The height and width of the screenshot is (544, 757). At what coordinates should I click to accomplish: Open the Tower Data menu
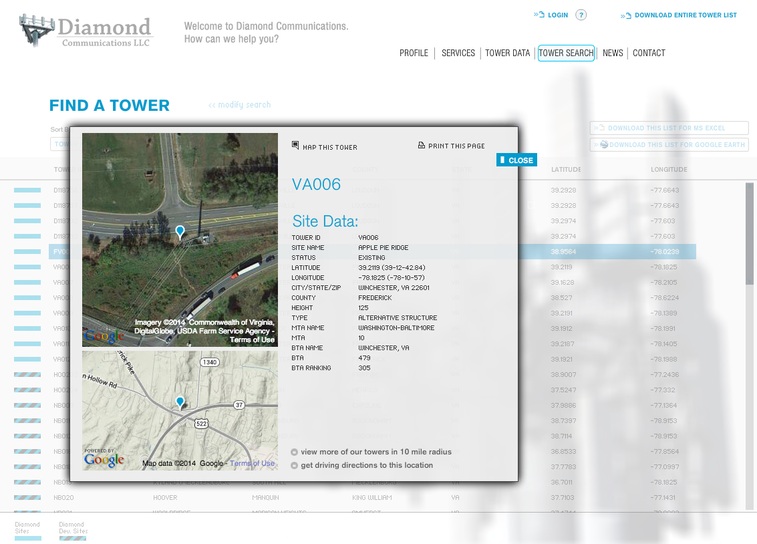point(507,53)
